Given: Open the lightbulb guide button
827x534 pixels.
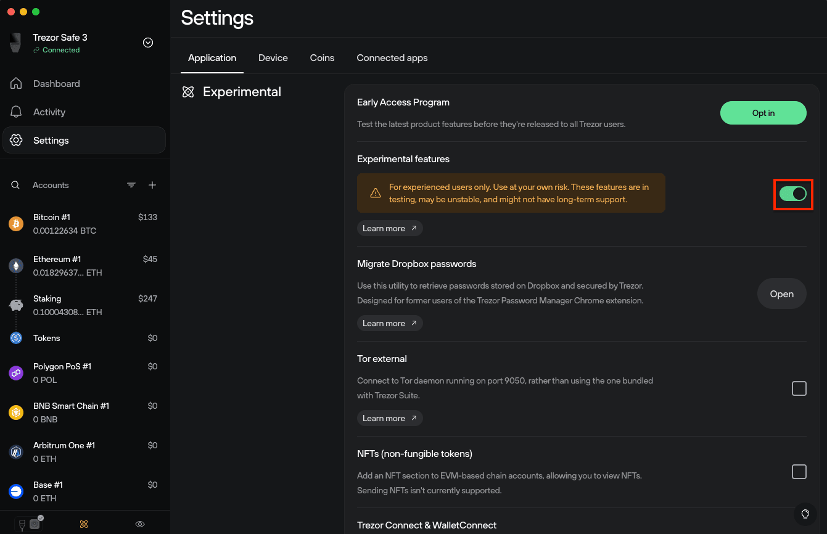Looking at the screenshot, I should (805, 514).
